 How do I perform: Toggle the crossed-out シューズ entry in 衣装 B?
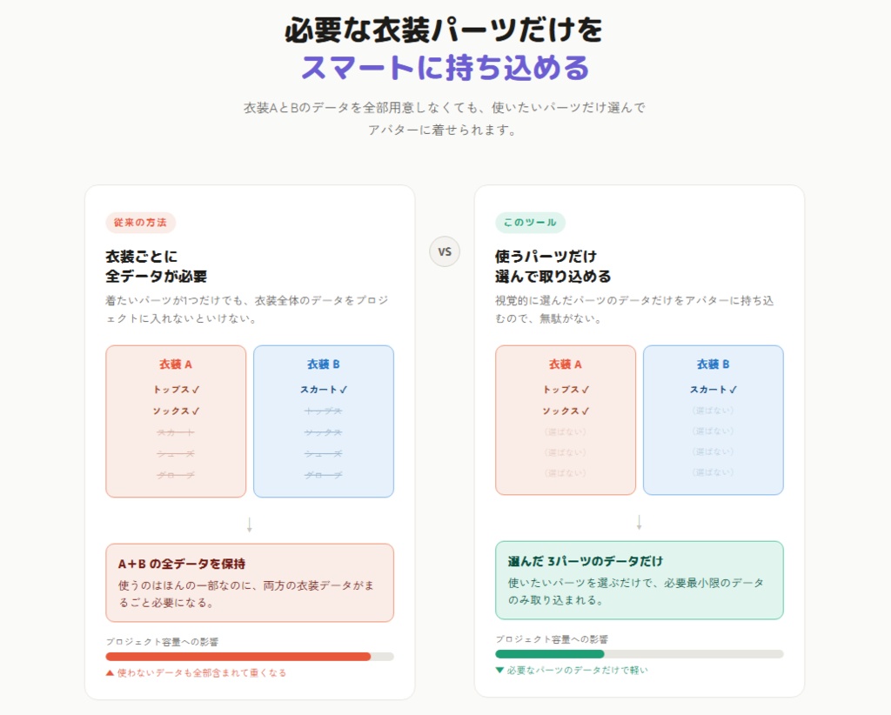[x=323, y=453]
